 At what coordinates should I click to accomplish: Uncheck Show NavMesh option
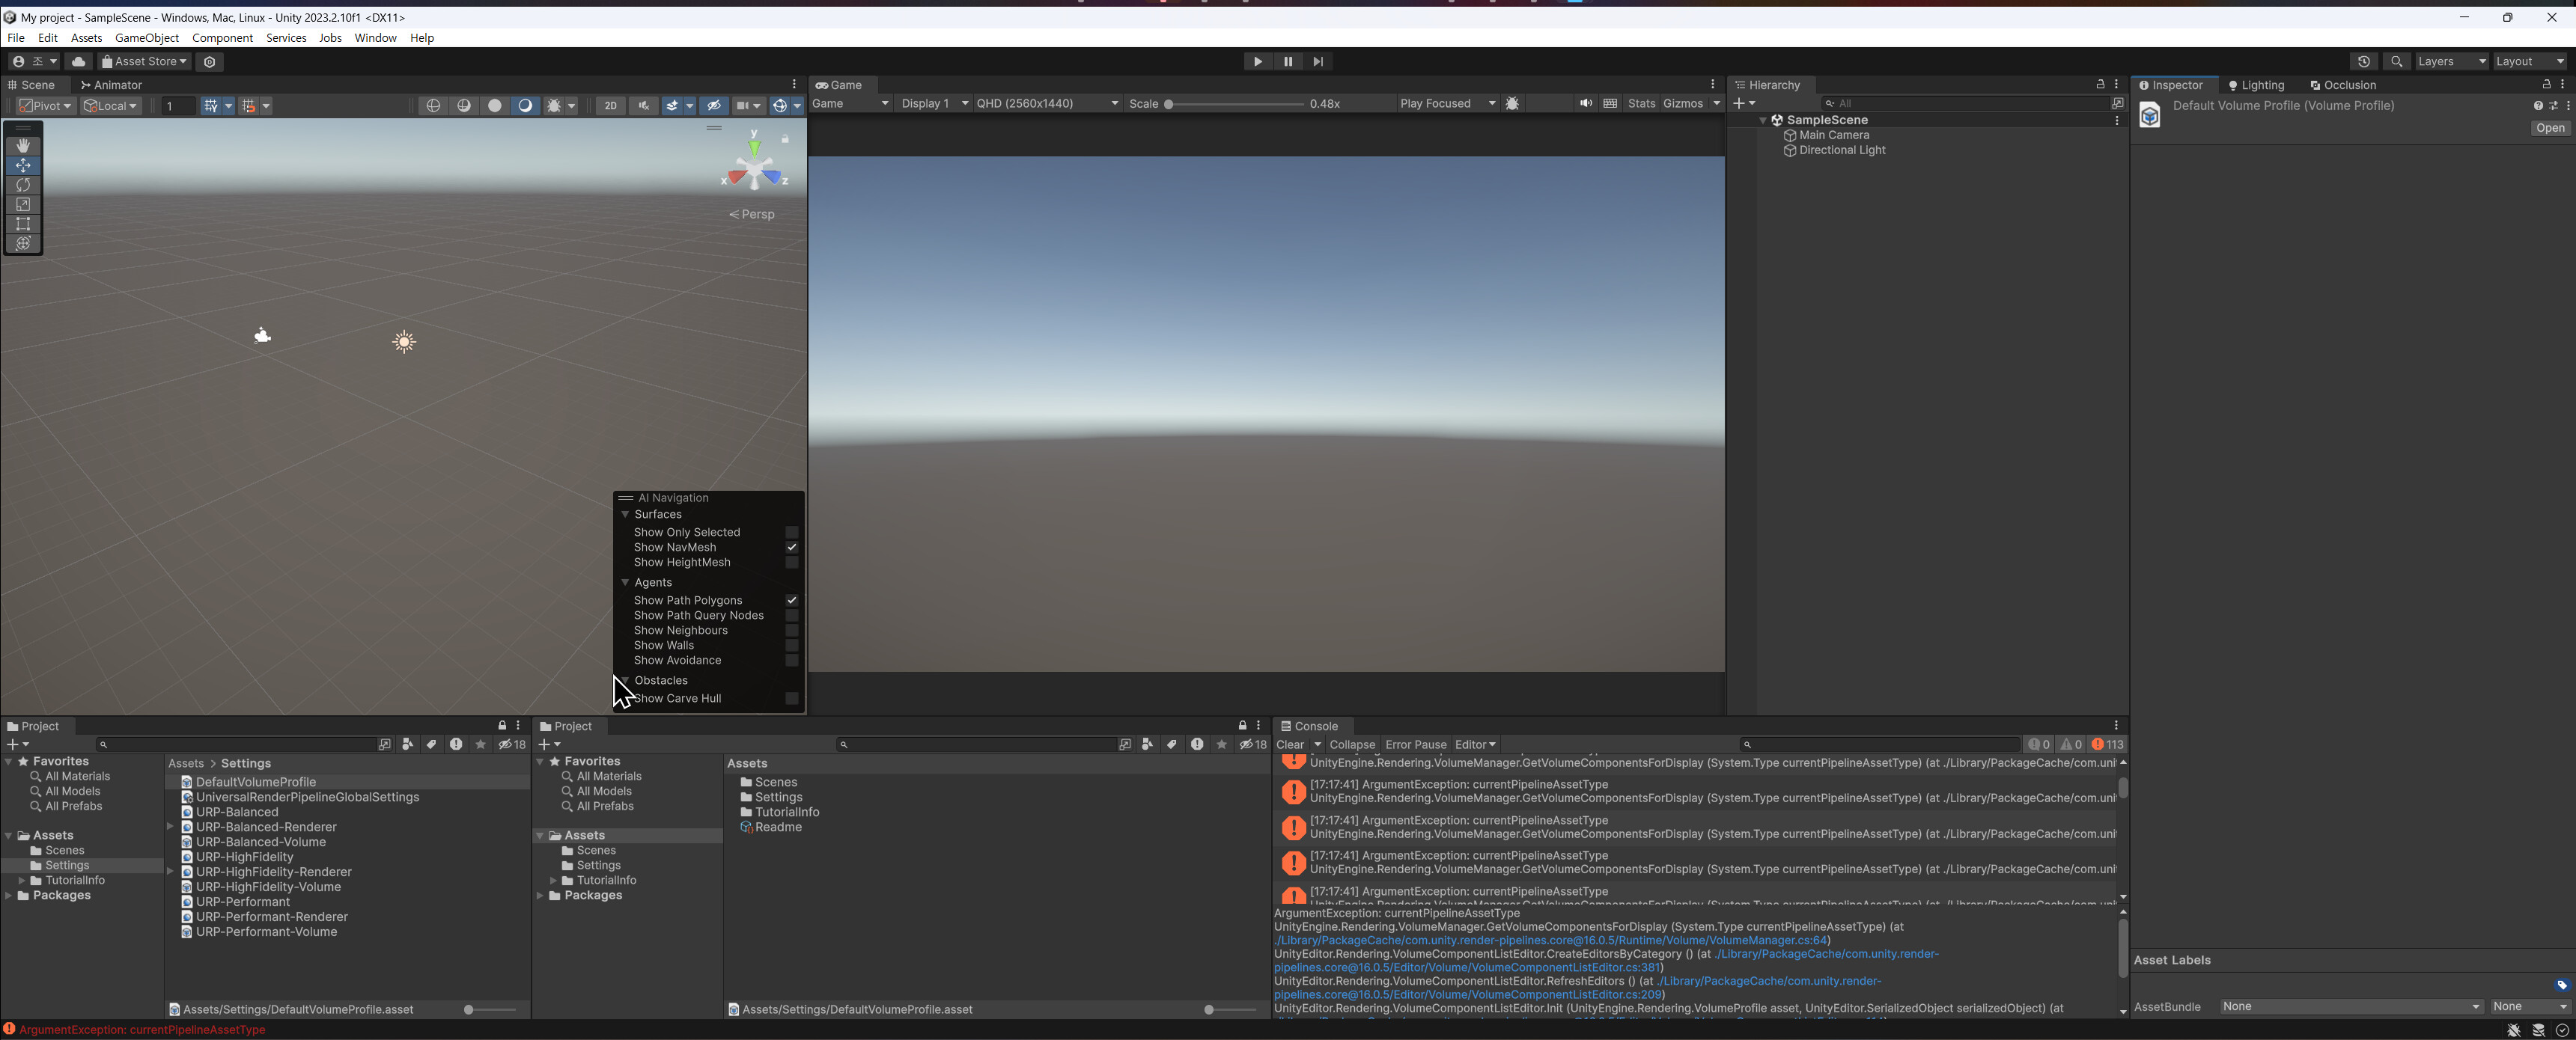click(x=791, y=548)
